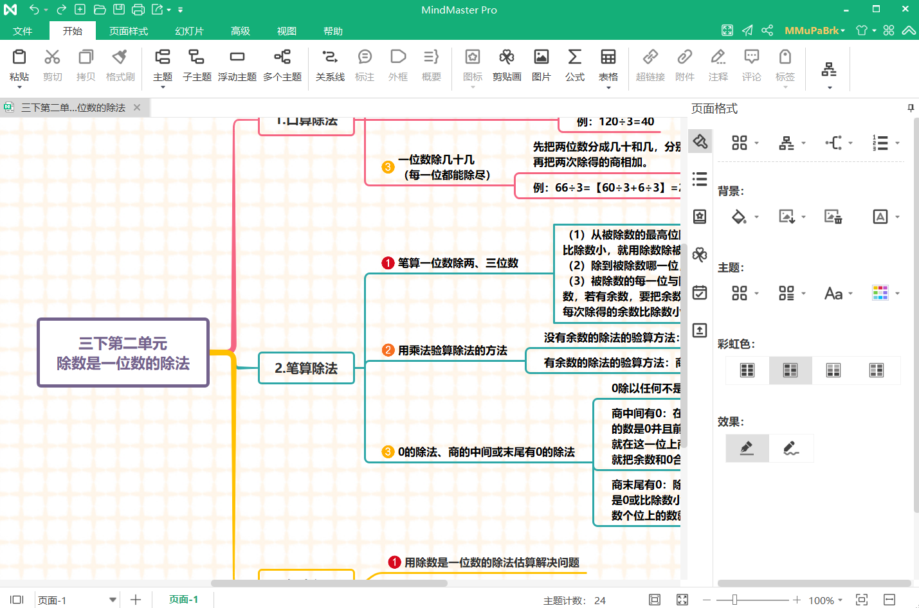Viewport: 919px width, 608px height.
Task: Open the background fill color dropdown
Action: tap(756, 217)
